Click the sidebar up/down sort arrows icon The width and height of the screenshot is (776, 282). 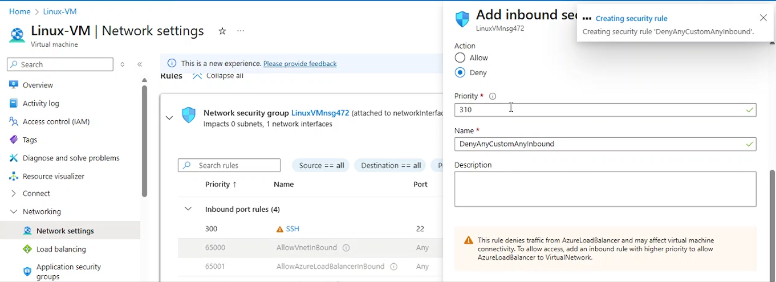[x=123, y=64]
